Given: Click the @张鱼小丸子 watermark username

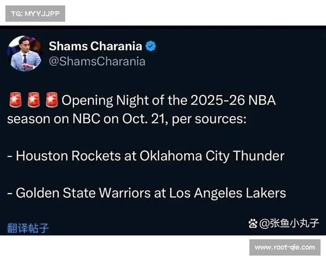Looking at the screenshot, I should pyautogui.click(x=289, y=223).
